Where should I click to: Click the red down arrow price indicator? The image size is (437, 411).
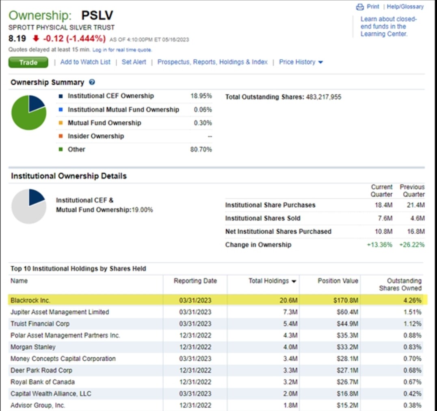pyautogui.click(x=36, y=38)
